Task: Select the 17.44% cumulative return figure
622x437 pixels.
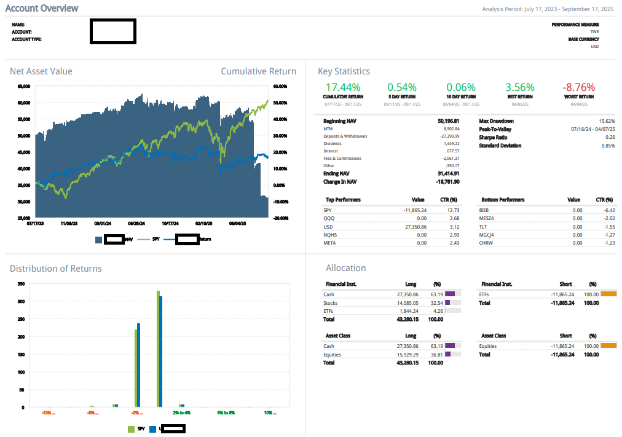Action: [x=343, y=87]
